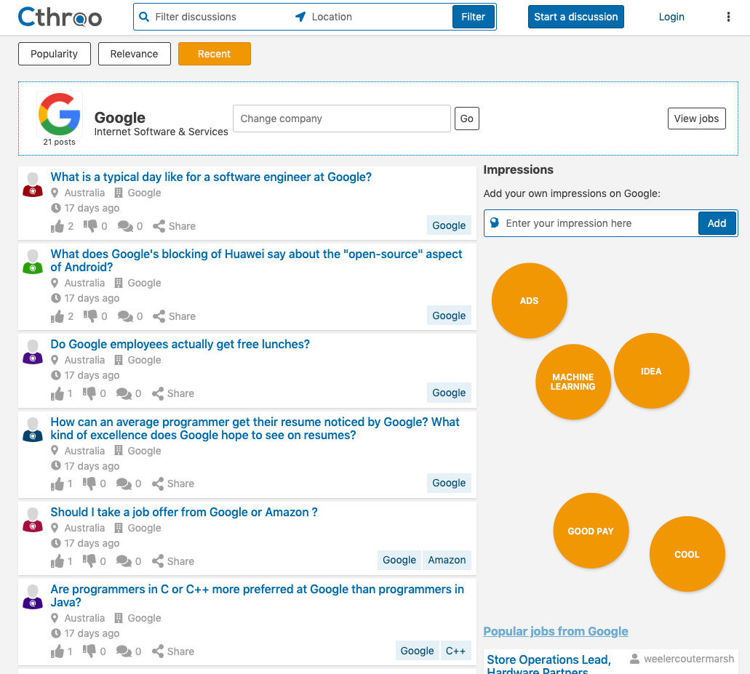
Task: Like the Google or Amazon job offer post
Action: [57, 561]
